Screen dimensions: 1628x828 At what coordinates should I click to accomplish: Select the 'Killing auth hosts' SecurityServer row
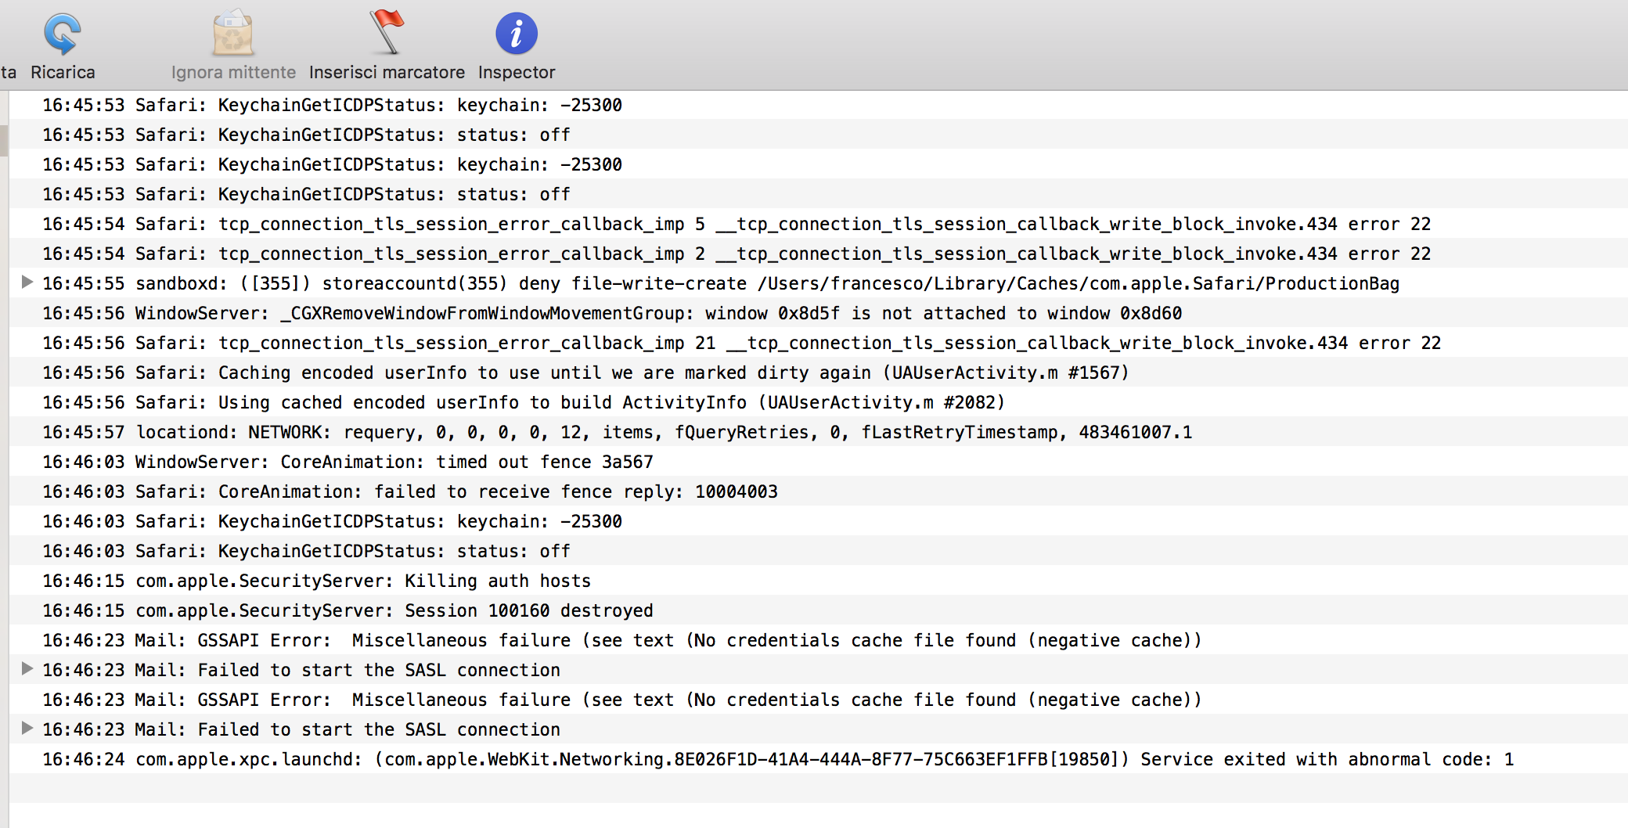pyautogui.click(x=819, y=581)
